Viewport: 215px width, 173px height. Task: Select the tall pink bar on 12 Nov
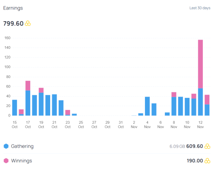200,64
